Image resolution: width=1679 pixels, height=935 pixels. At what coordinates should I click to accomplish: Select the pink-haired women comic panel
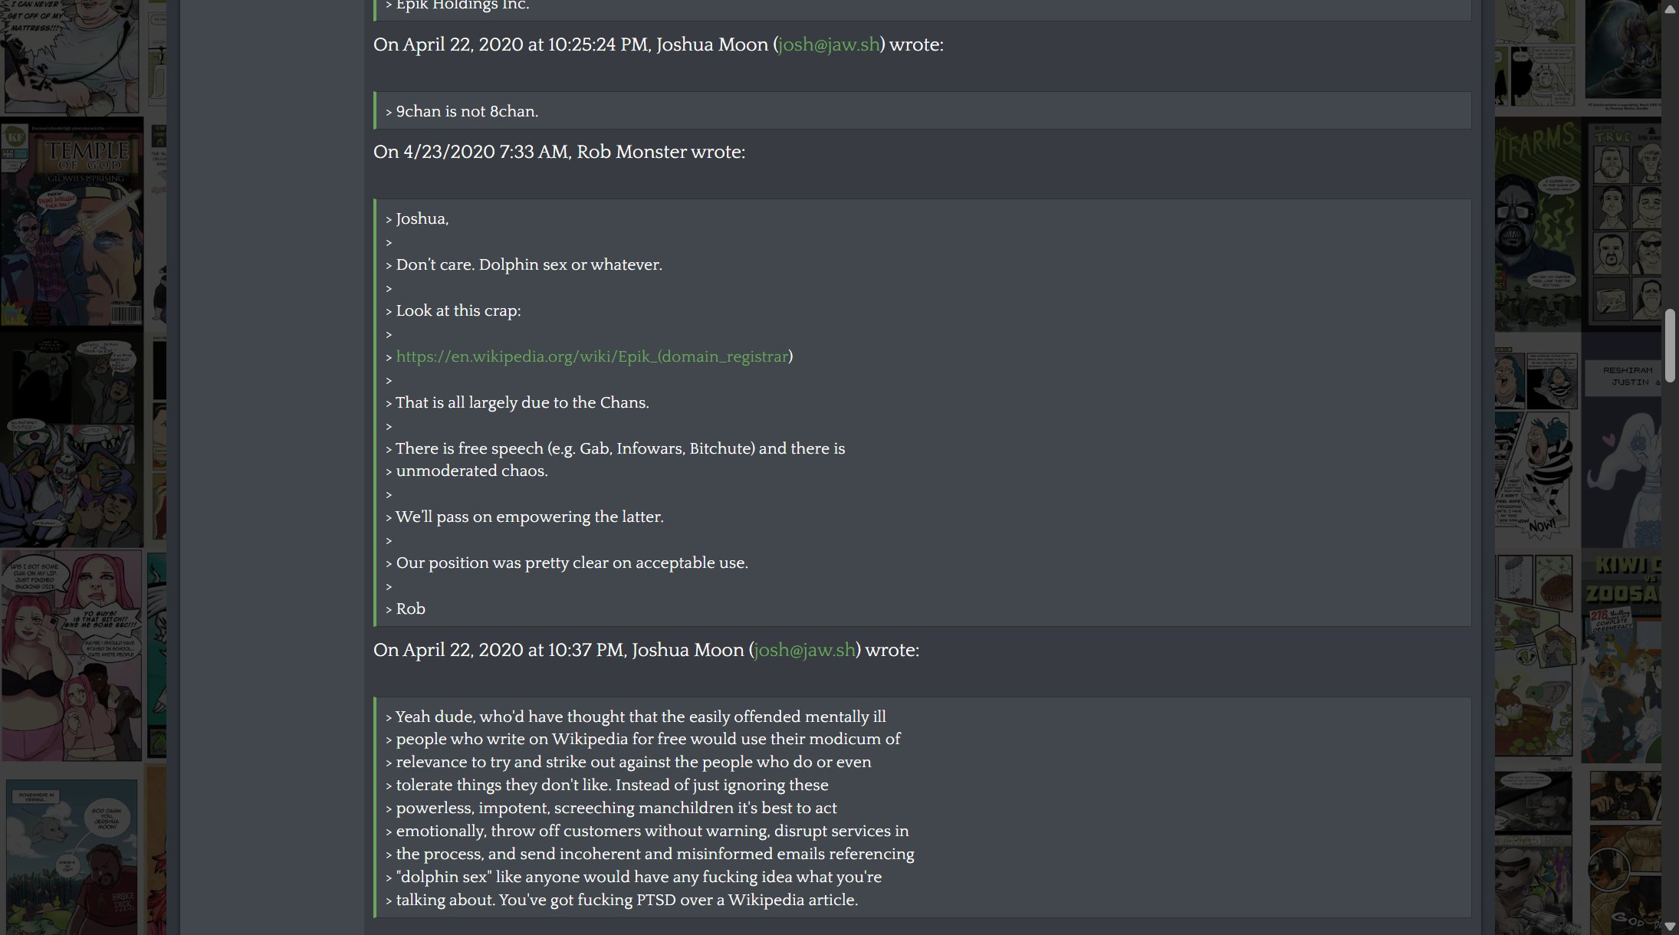[x=71, y=654]
